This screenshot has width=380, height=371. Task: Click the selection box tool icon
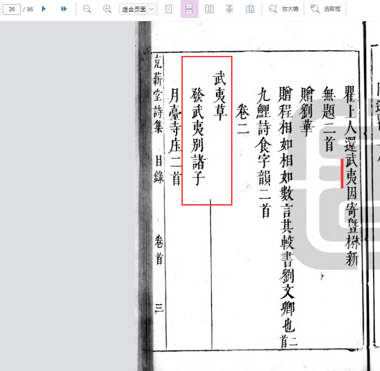(x=315, y=9)
